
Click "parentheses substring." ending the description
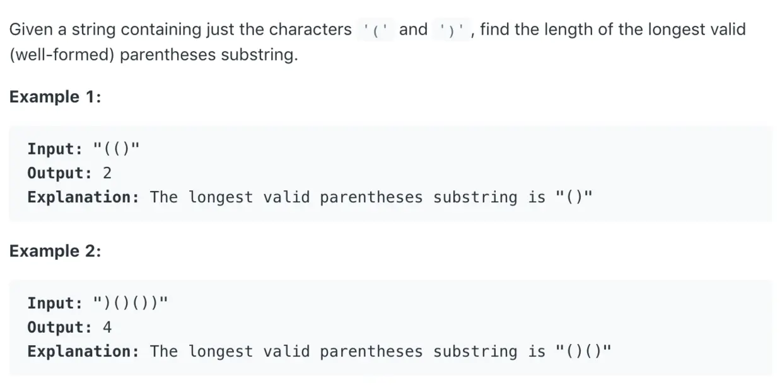click(208, 55)
